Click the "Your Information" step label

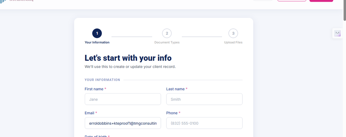coord(97,42)
